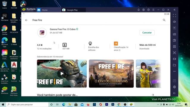Open File Explorer from the taskbar
Screen dimensions: 190x107
[70, 104]
